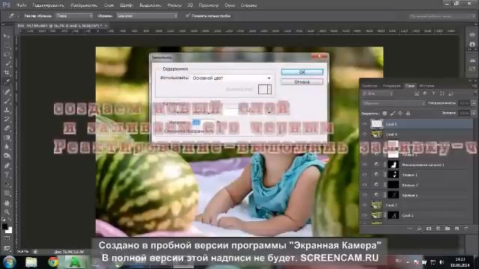Open the Образец sample layers dropdown

coord(147,16)
